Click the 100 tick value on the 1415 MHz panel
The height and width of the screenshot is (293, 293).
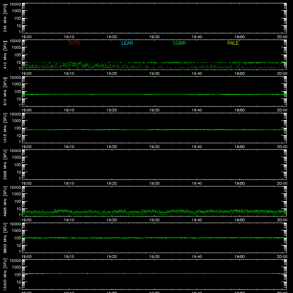point(18,128)
